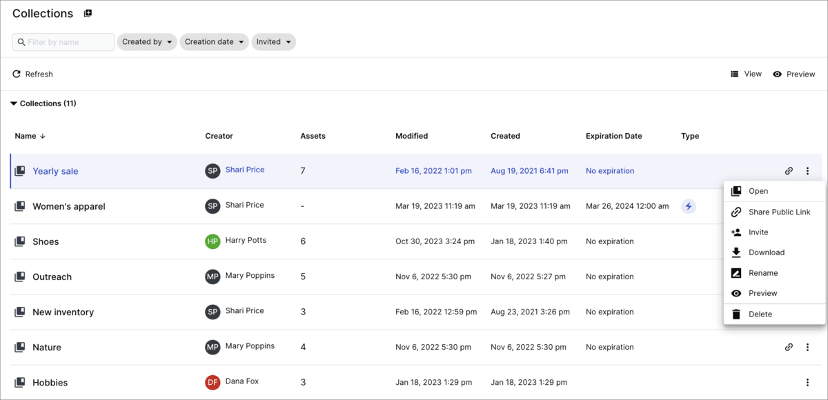
Task: Click the lightning Type icon for Women's apparel
Action: click(x=689, y=206)
